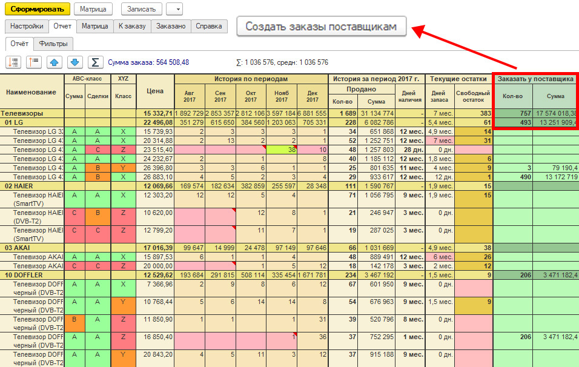Switch to the Заказано tab
This screenshot has width=579, height=367.
[171, 26]
